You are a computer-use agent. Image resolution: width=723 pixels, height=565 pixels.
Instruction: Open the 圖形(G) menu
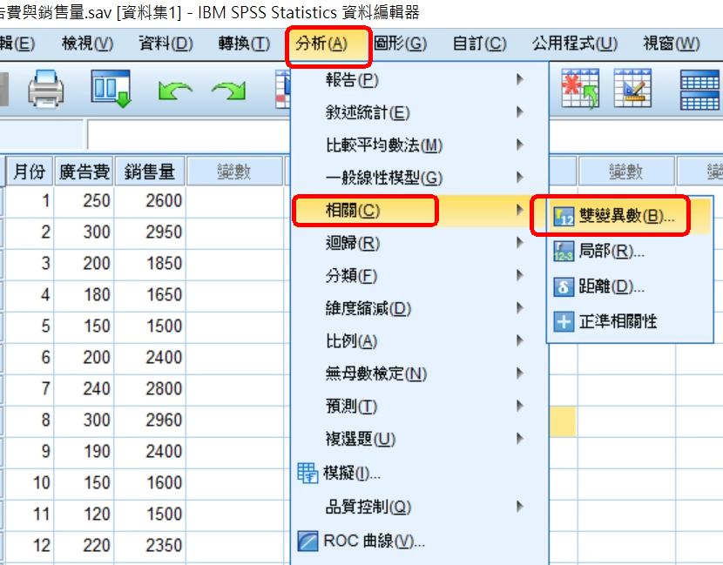tap(400, 44)
